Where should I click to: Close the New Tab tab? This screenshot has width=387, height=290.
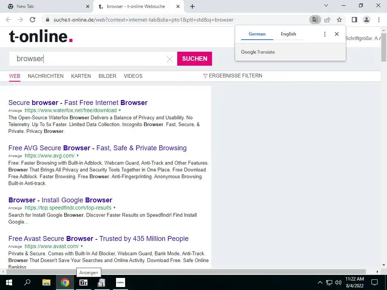click(x=88, y=6)
